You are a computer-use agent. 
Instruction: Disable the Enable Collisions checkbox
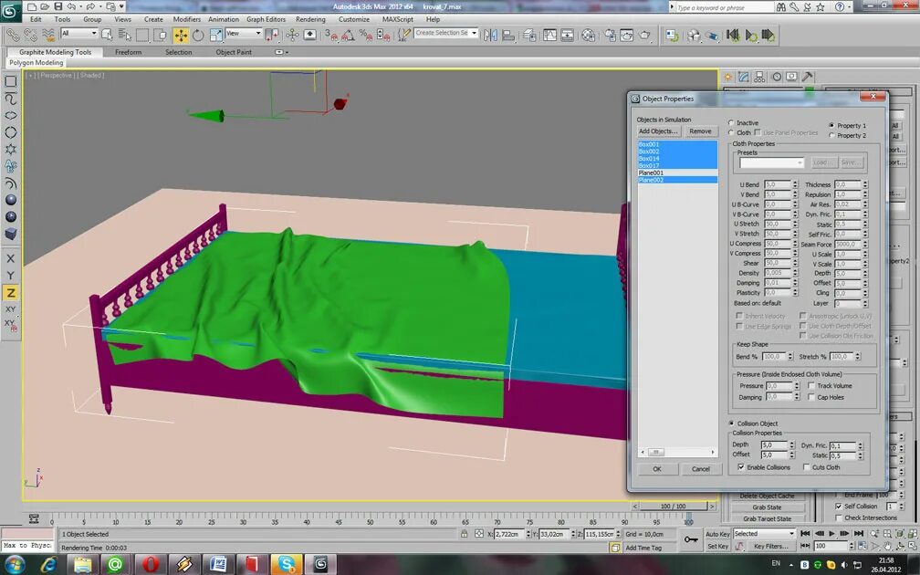[741, 466]
